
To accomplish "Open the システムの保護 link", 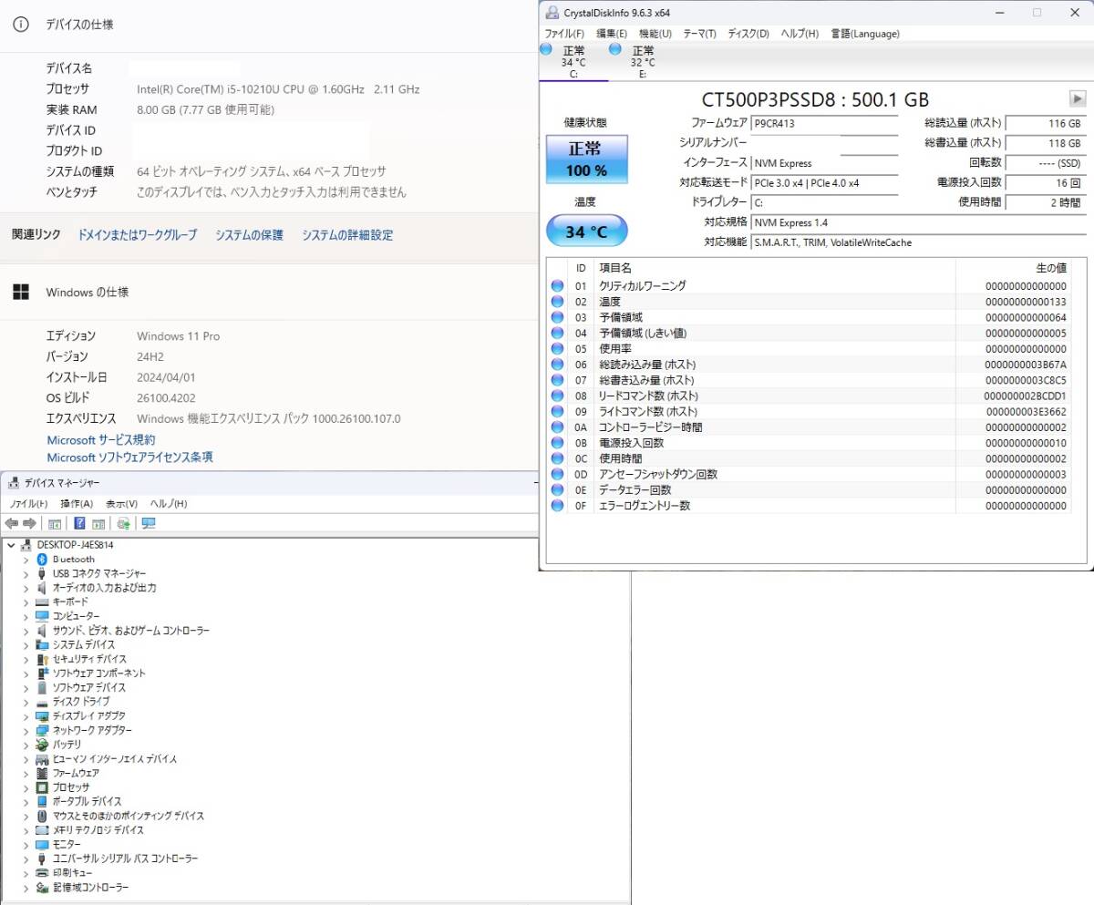I will (x=250, y=235).
